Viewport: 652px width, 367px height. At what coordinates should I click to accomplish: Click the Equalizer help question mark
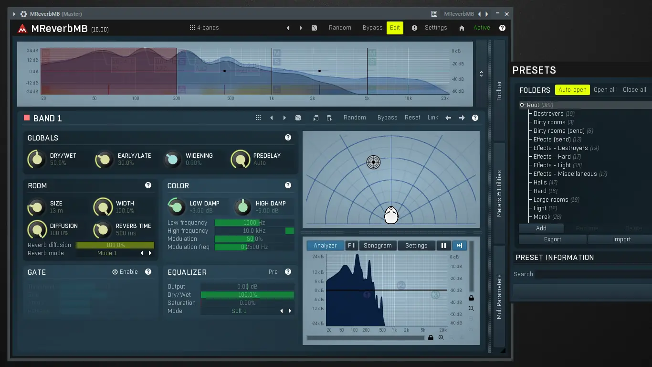(288, 272)
